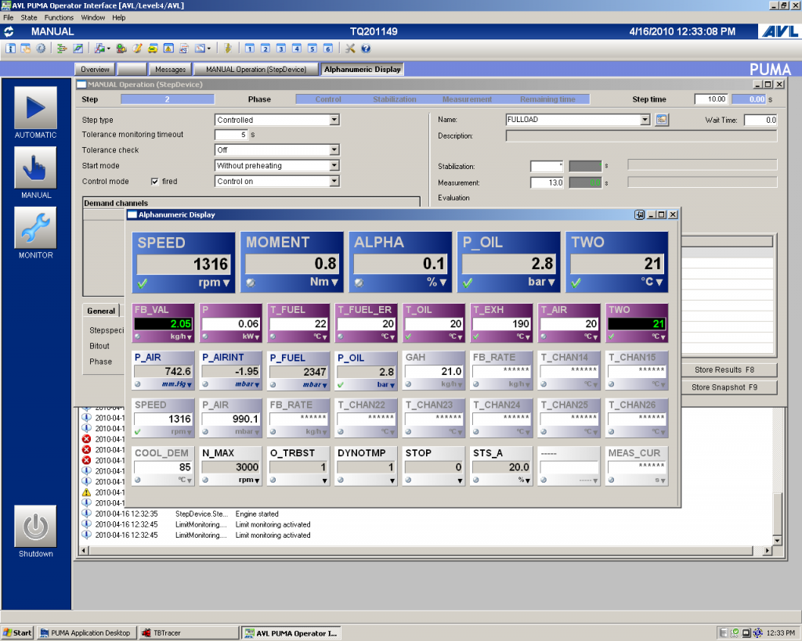Click the Step time value field
The image size is (802, 641).
(x=710, y=99)
